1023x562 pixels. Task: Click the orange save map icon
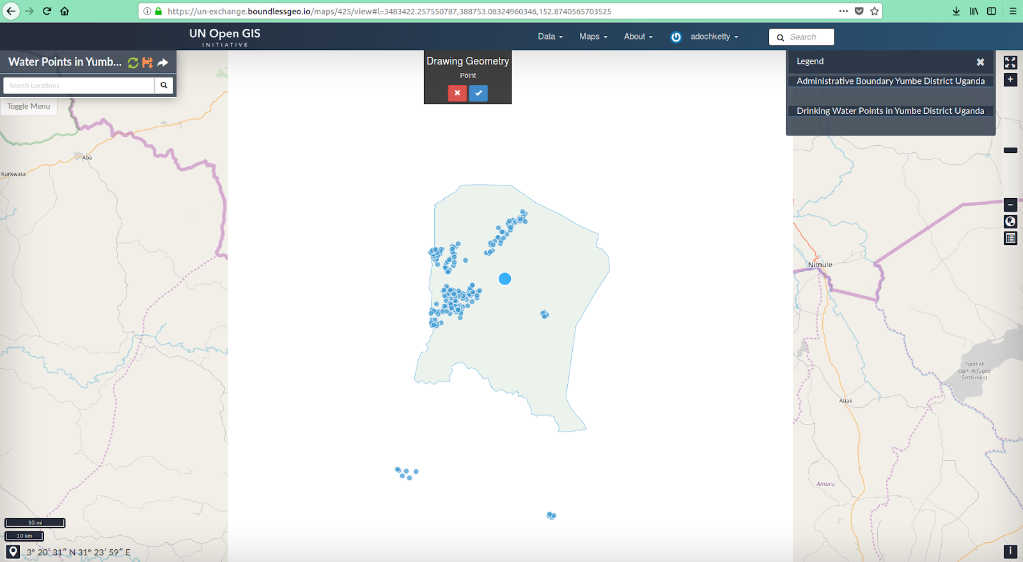point(148,62)
